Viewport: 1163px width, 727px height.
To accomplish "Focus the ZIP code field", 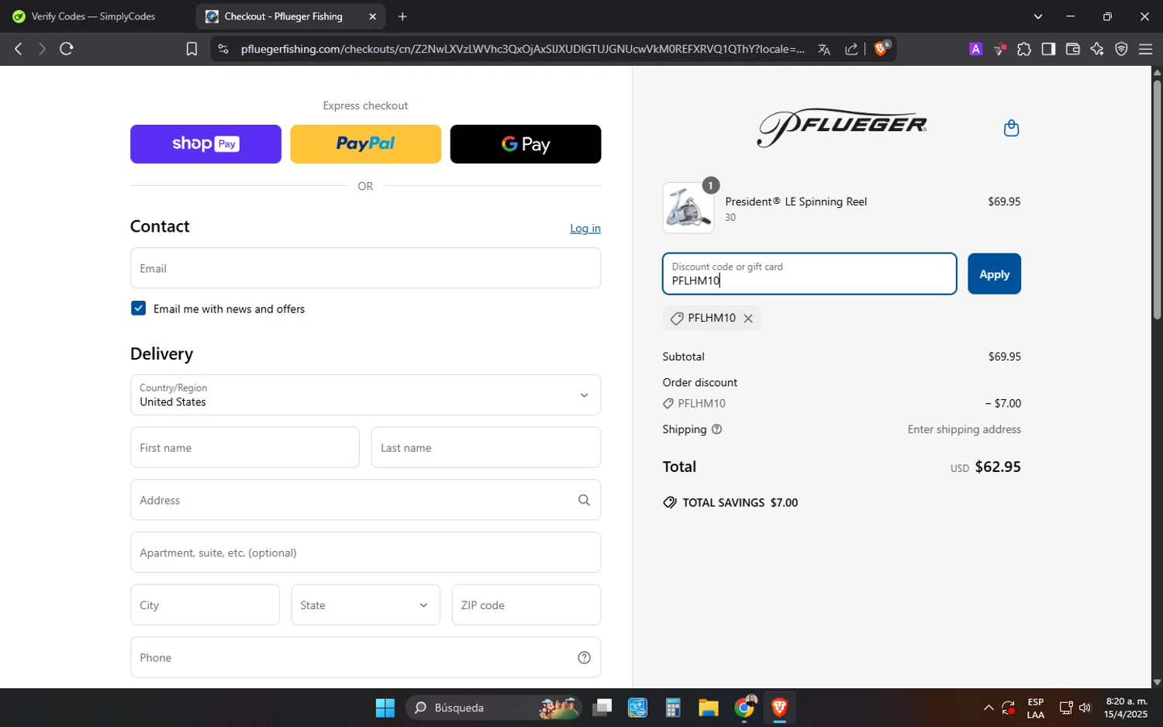I will 526,605.
